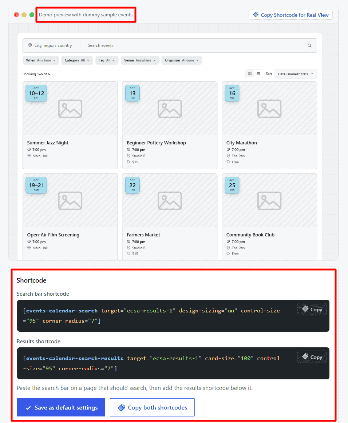Open Farmers Market event title

(143, 235)
